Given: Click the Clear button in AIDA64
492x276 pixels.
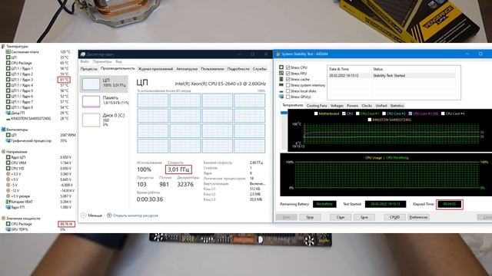Looking at the screenshot, I should (341, 217).
